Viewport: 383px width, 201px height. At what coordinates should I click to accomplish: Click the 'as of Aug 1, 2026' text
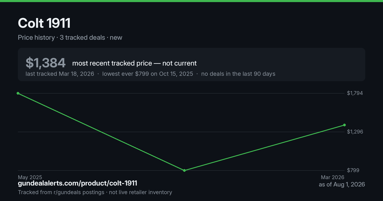342,184
